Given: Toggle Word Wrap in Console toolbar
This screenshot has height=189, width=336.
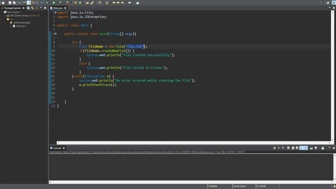Looking at the screenshot, I should pos(297,148).
